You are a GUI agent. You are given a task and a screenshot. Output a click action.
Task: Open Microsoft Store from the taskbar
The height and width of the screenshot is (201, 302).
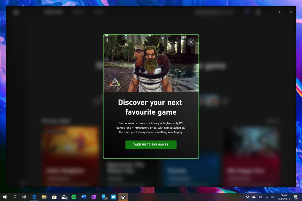click(54, 197)
